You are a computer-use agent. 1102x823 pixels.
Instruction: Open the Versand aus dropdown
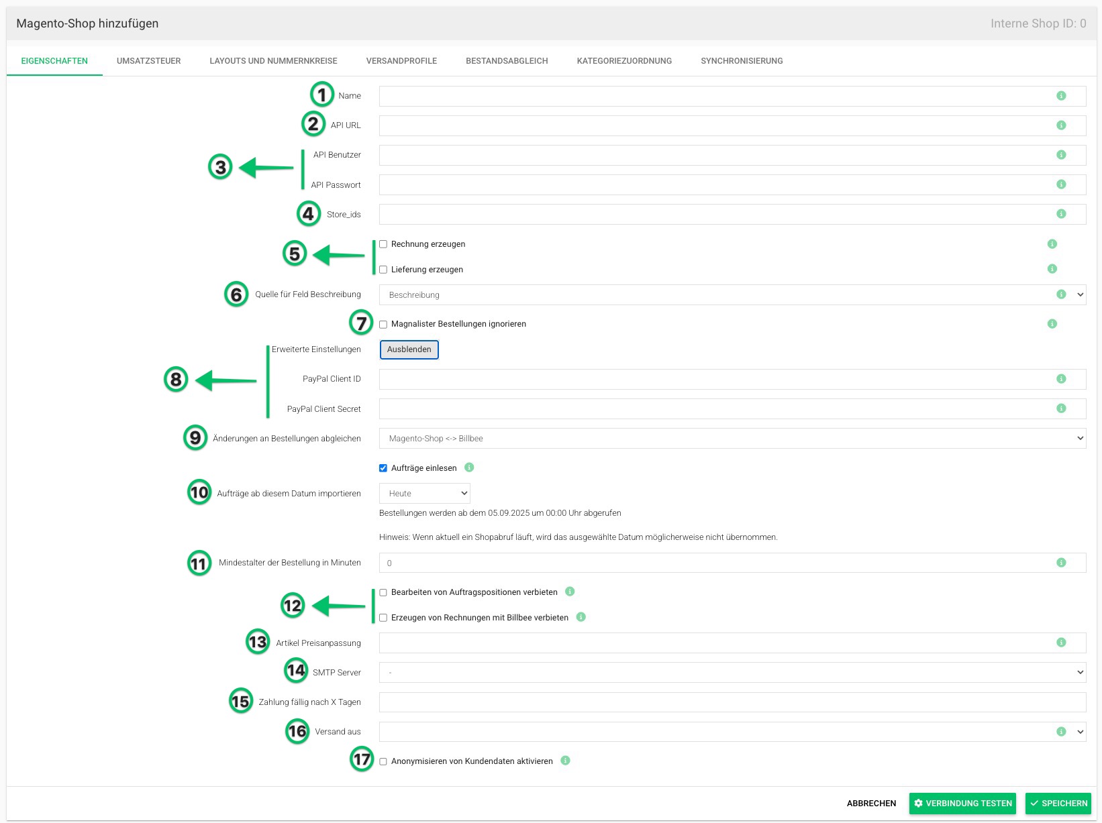pyautogui.click(x=732, y=732)
